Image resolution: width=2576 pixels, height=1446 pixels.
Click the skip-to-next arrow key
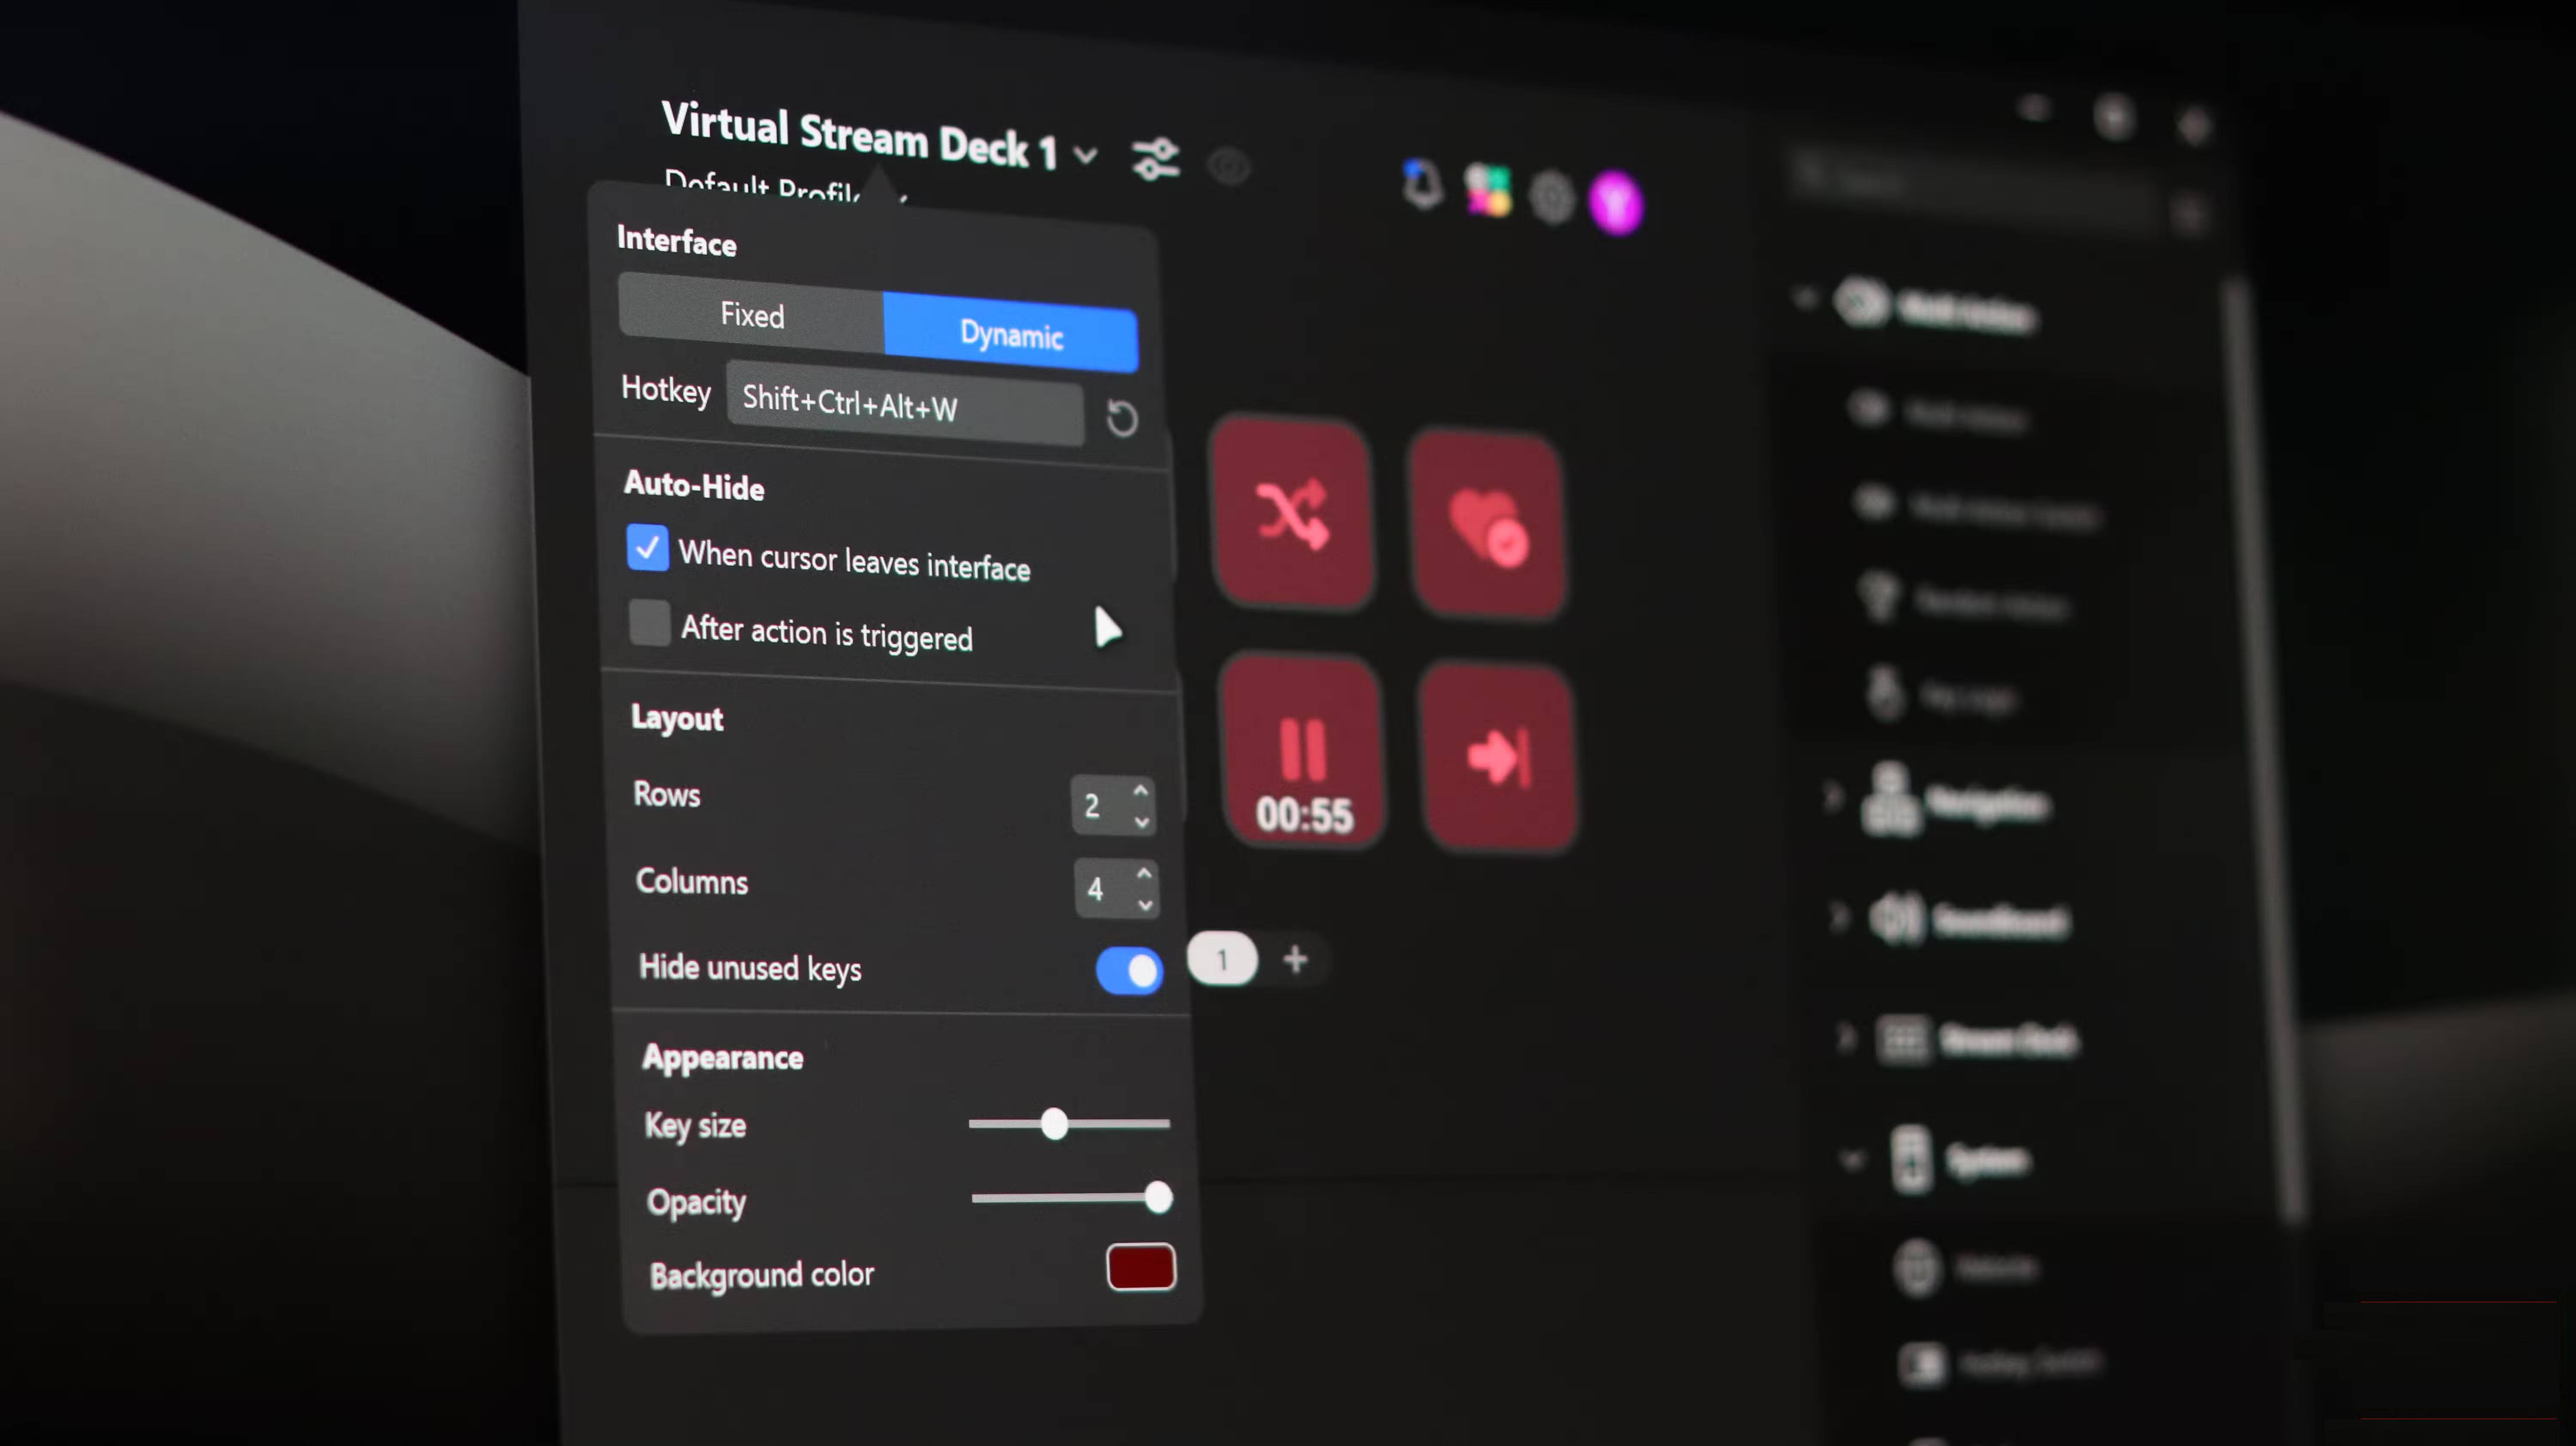[1497, 757]
